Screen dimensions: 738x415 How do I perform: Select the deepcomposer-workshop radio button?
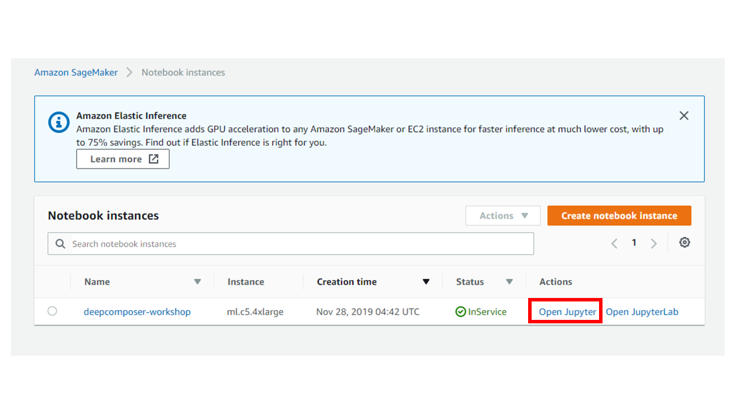tap(52, 311)
